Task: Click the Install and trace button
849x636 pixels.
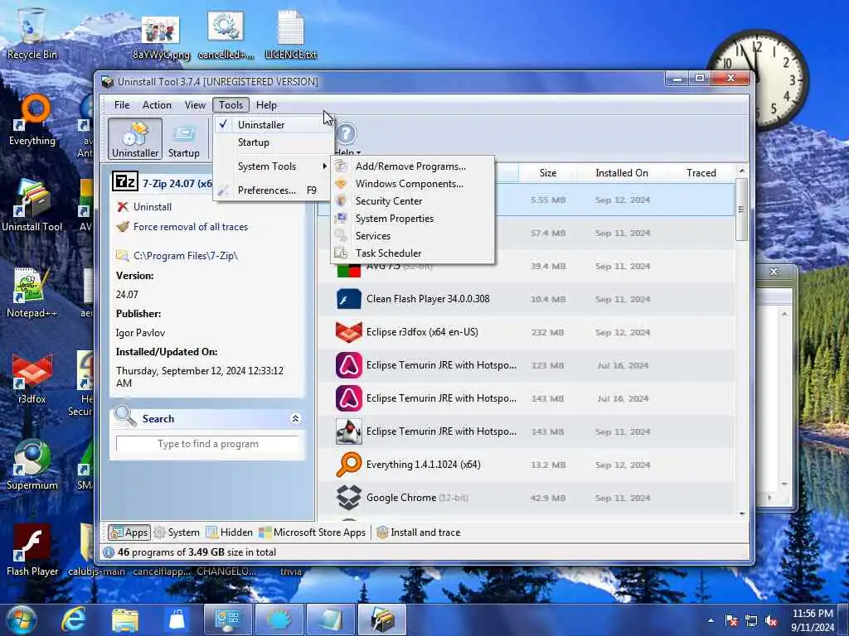Action: [418, 532]
